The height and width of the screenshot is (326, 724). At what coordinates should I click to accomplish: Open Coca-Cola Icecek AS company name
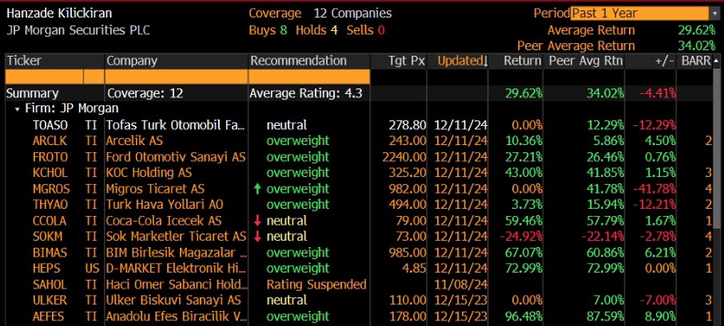coord(164,221)
